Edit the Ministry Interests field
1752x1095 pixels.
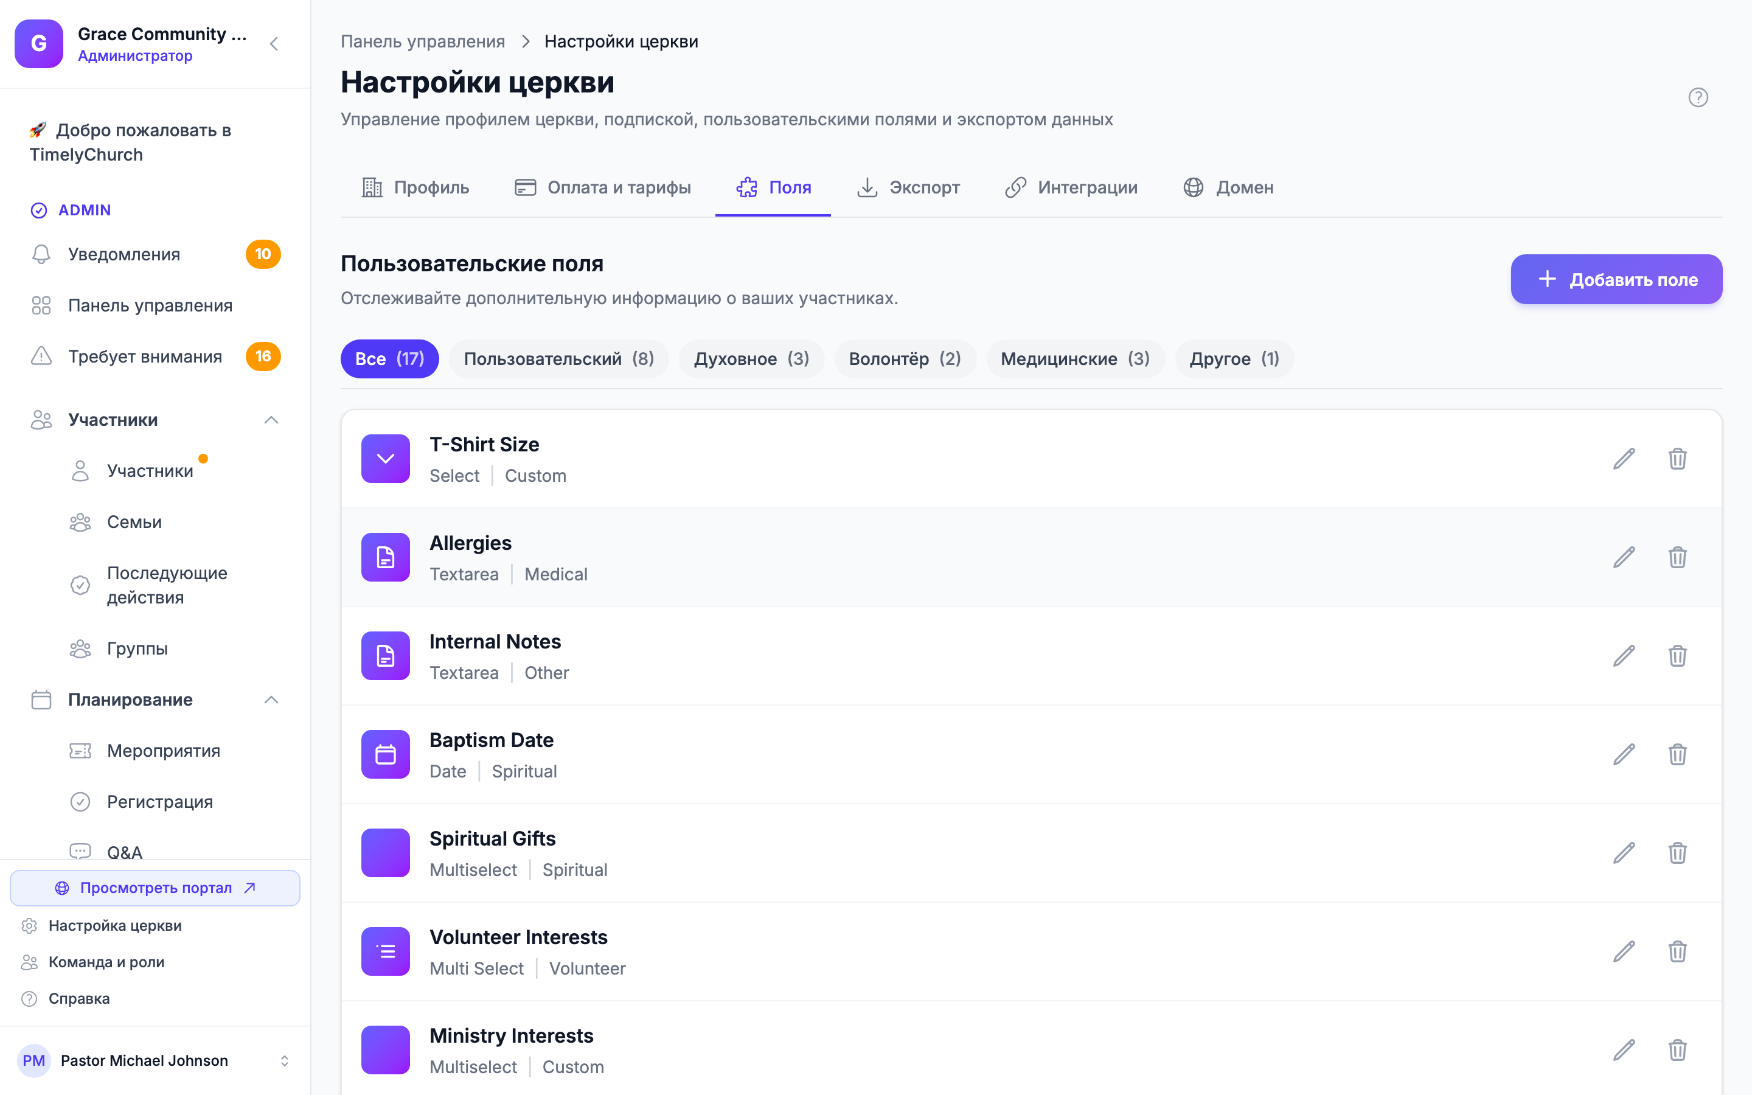tap(1624, 1049)
